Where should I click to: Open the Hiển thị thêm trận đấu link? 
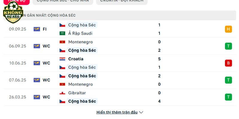(117, 112)
